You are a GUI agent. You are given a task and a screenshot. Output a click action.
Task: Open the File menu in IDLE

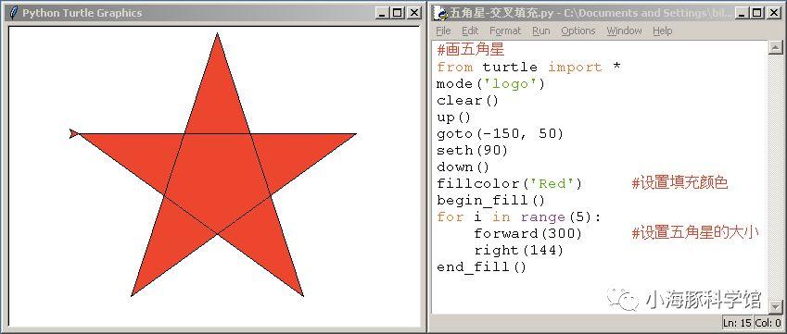point(443,31)
